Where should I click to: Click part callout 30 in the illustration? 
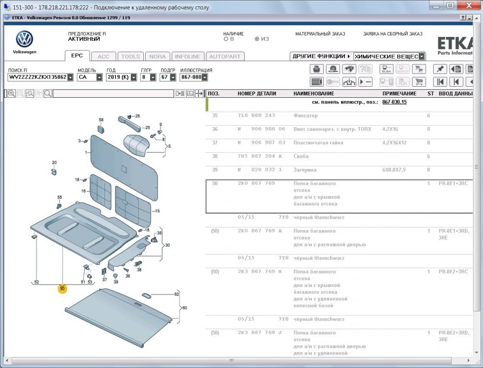pos(167,245)
